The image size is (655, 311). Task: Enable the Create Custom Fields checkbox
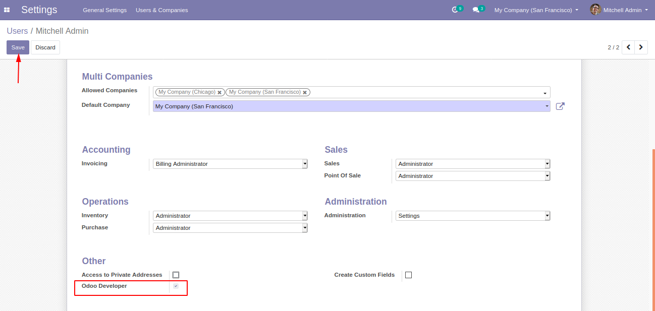coord(408,275)
